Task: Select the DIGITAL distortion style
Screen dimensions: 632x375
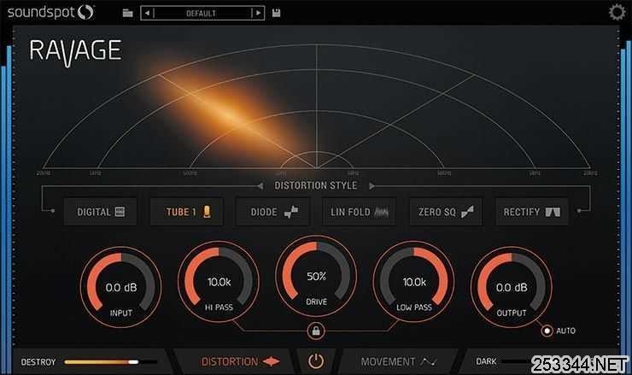Action: [101, 212]
